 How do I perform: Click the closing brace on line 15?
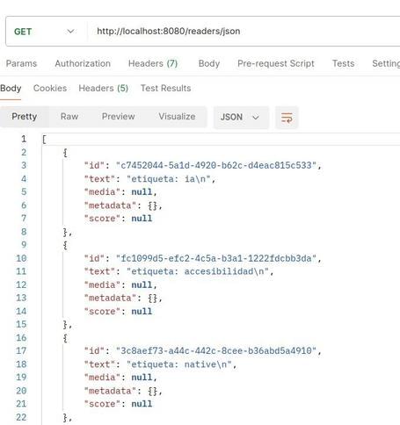(65, 325)
